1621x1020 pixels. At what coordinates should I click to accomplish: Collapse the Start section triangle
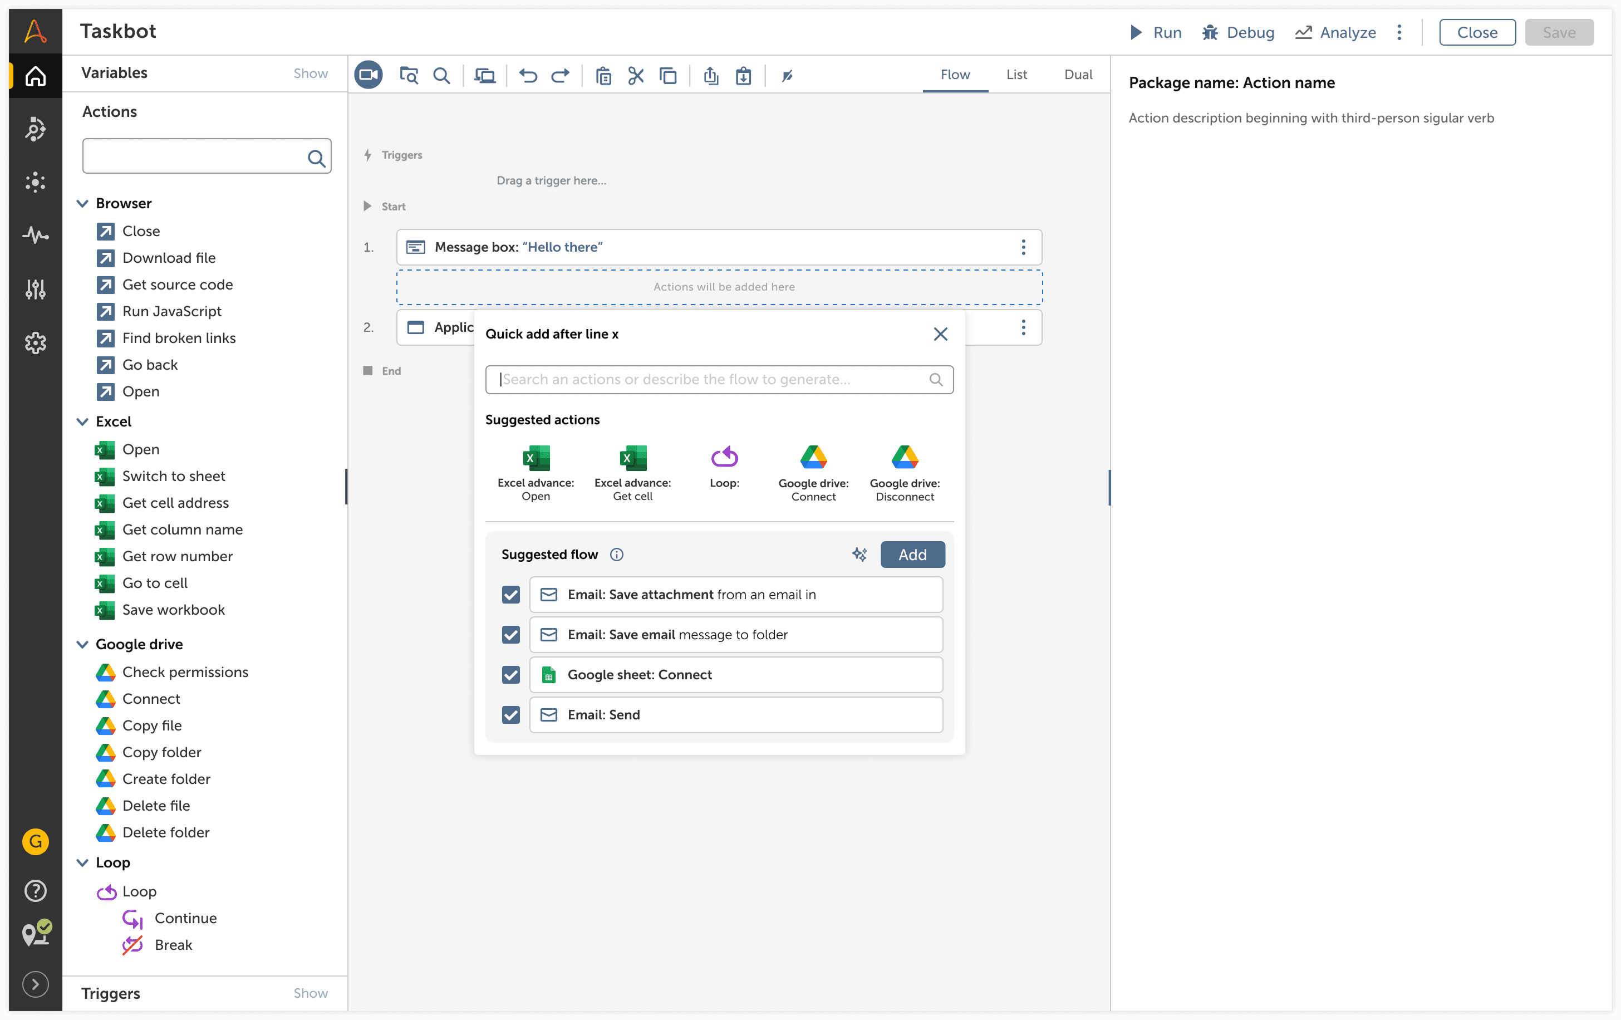pos(367,206)
